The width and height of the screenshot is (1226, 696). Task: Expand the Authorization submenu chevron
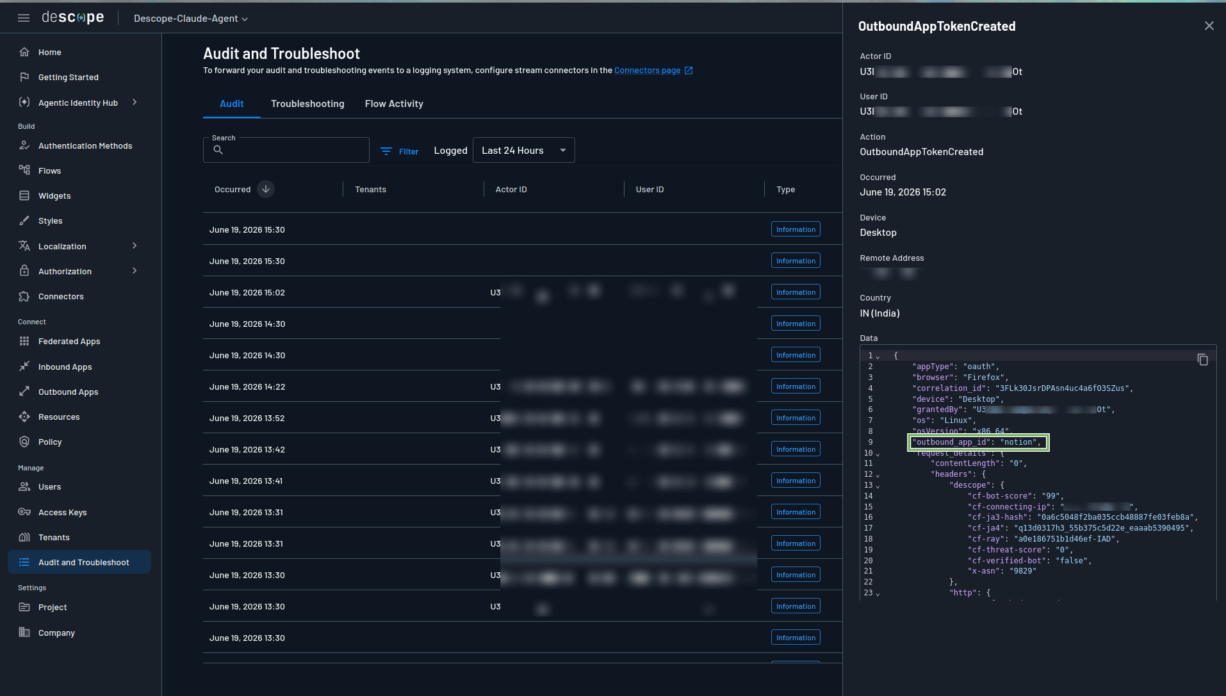(135, 271)
